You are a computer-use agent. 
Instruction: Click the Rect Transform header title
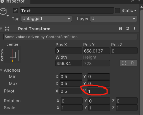pyautogui.click(x=34, y=29)
